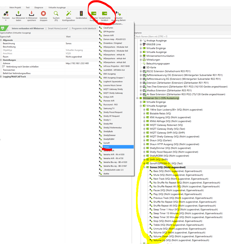Click icon beside Play (VQ) command
231x244 pixels.
coord(151,194)
